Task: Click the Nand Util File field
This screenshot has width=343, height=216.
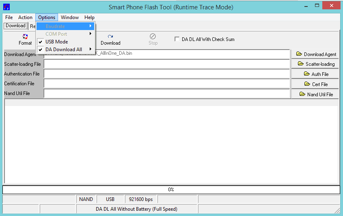Action: click(167, 93)
